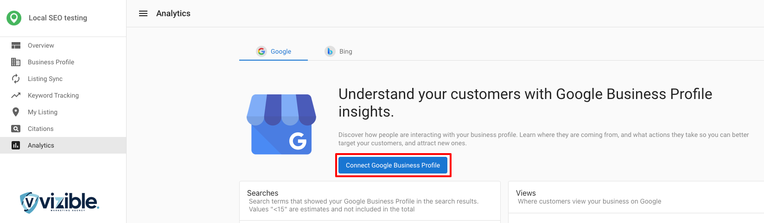Click the Overview sidebar icon
This screenshot has height=223, width=764.
point(16,45)
